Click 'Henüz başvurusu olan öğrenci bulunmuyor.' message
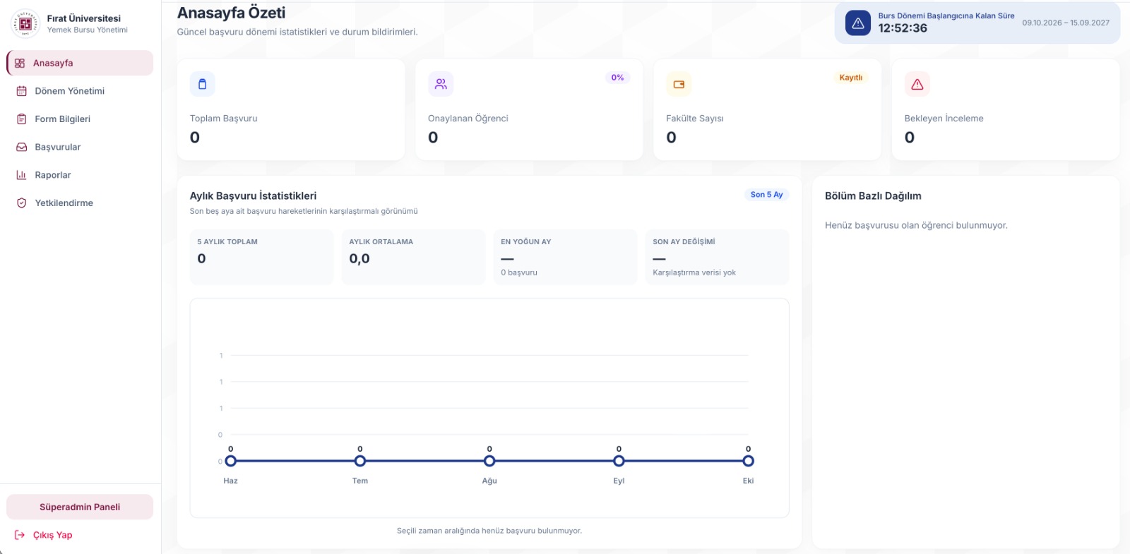This screenshot has height=554, width=1130. 916,225
